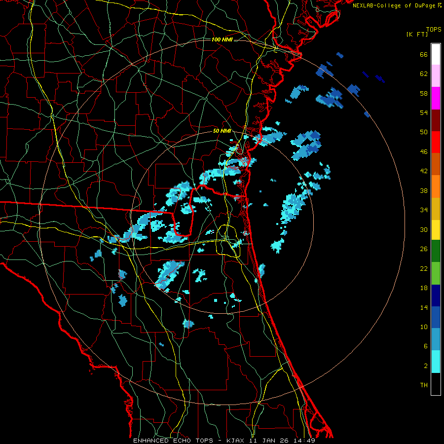Click the legend value 62
This screenshot has height=444, width=444.
coord(424,74)
